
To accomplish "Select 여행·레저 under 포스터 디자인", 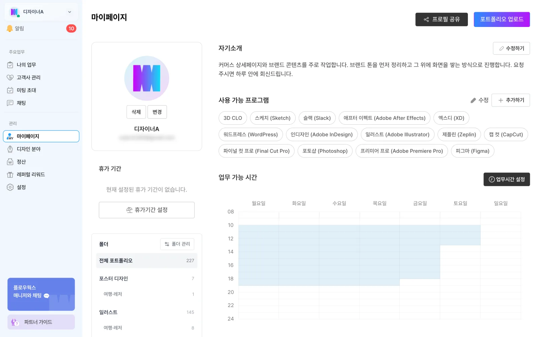I will 147,294.
